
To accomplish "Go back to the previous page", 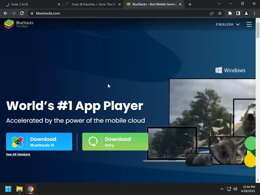I will (x=6, y=13).
